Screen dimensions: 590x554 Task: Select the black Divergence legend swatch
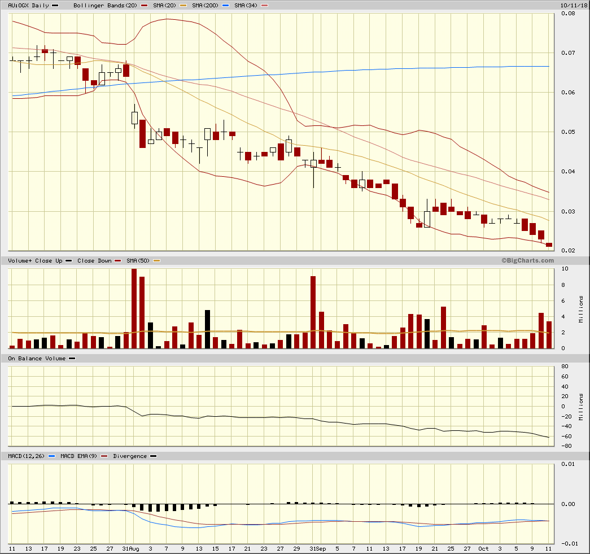(x=153, y=456)
